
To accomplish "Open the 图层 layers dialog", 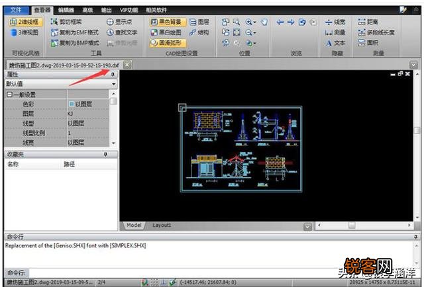I will (x=199, y=22).
